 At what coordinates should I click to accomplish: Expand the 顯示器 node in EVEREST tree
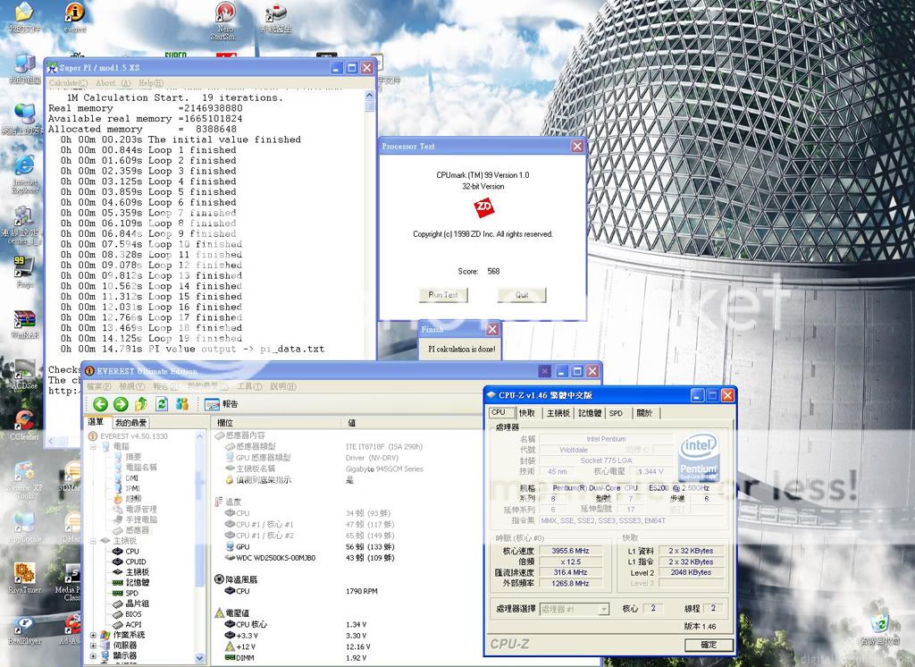point(93,656)
